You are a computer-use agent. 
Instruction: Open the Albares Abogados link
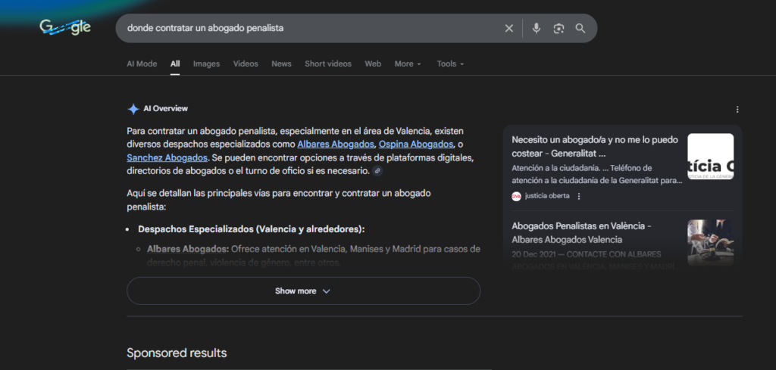pyautogui.click(x=336, y=144)
